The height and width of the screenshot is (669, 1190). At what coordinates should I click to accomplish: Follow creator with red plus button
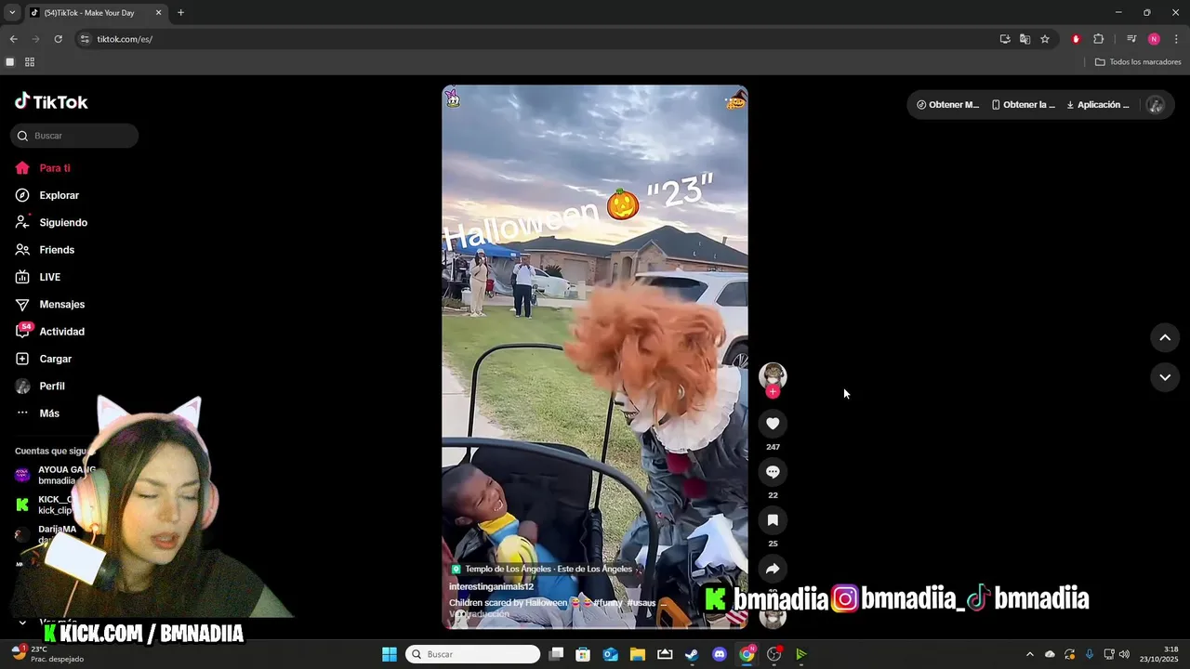773,392
